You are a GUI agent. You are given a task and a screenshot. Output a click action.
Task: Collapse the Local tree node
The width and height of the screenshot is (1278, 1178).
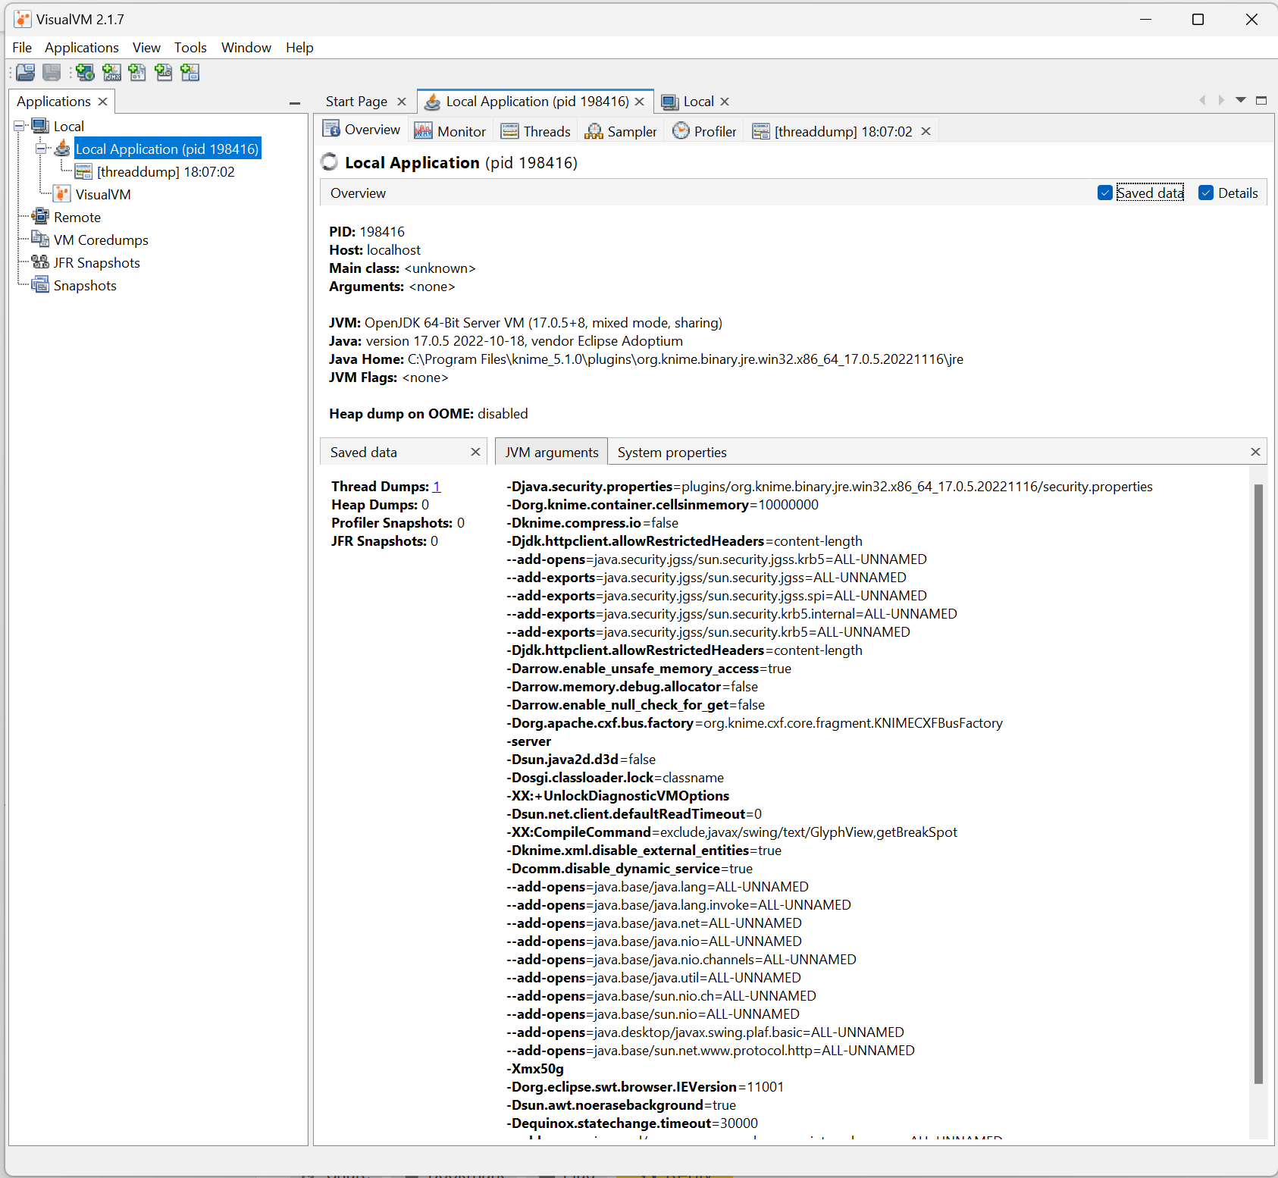19,126
